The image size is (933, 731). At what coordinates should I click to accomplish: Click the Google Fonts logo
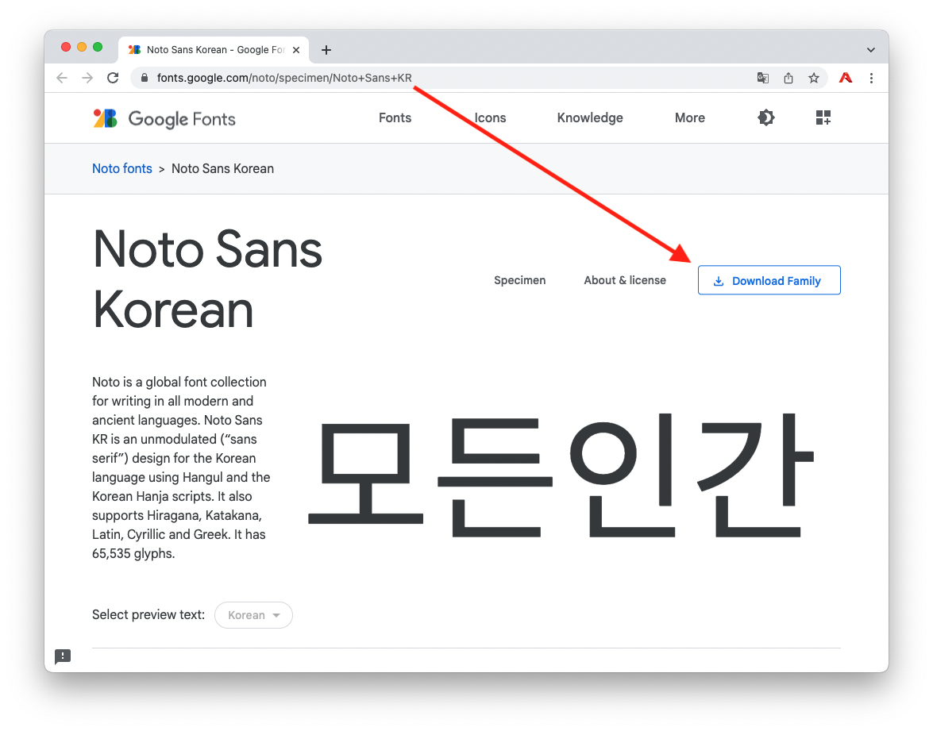(164, 118)
